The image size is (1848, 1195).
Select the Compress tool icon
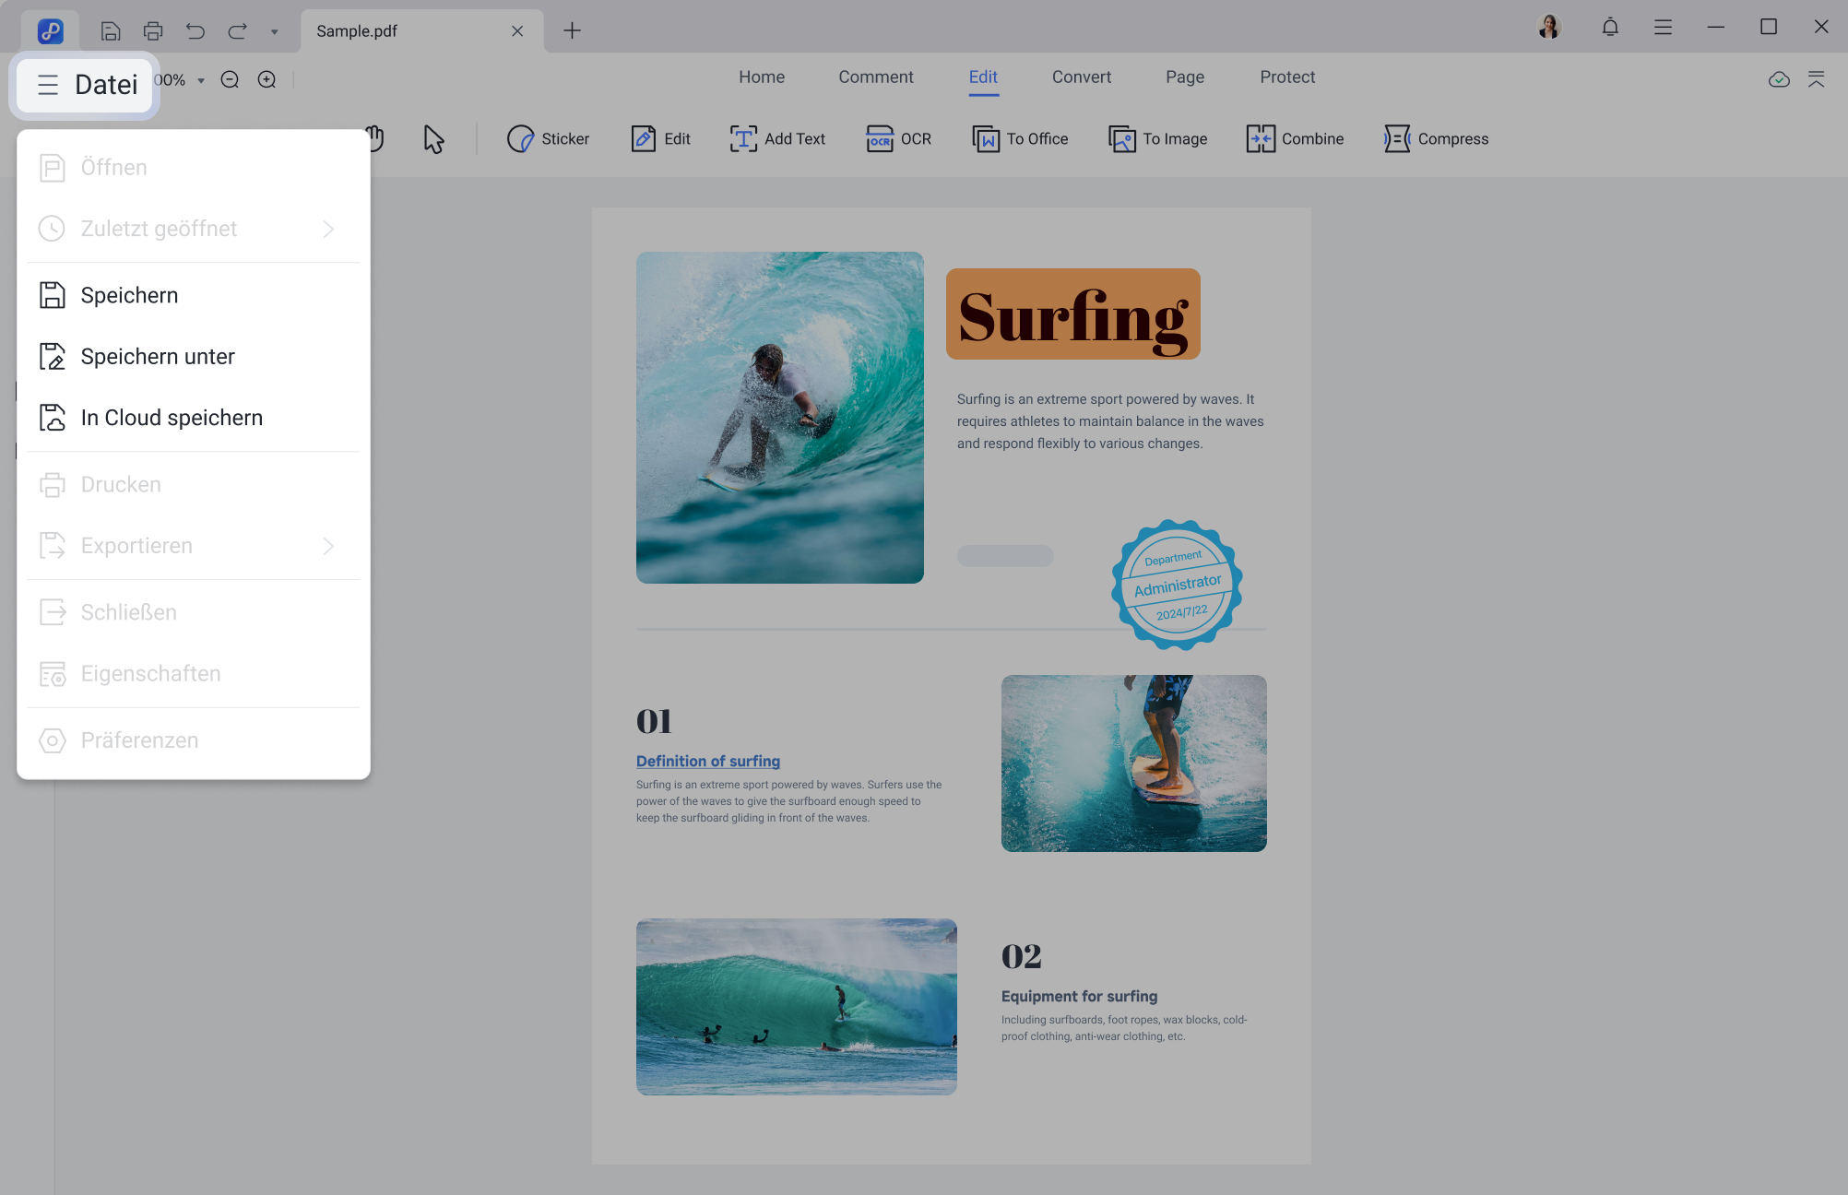pos(1397,138)
